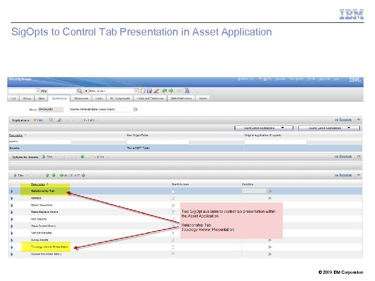
Task: Toggle Grant Access for Reset/Replace Meters
Action: [173, 212]
